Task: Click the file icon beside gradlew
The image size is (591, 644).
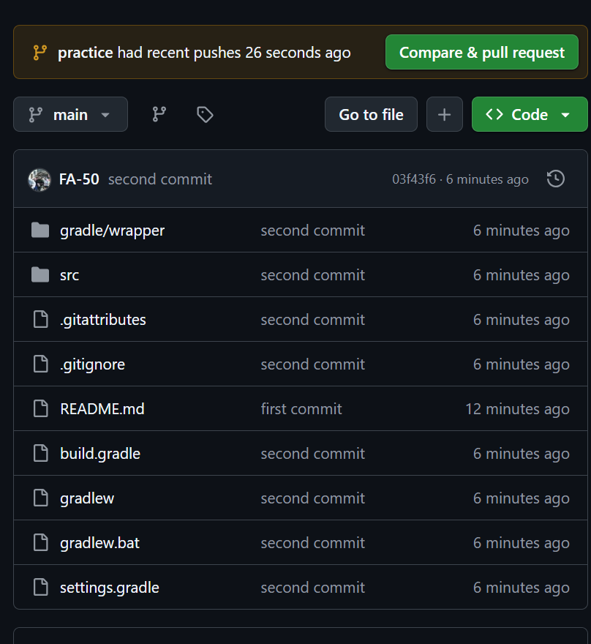Action: click(41, 498)
